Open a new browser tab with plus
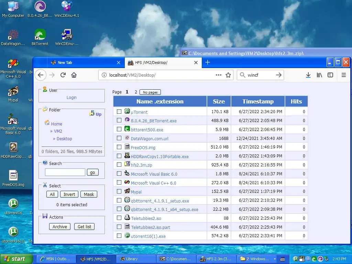 click(208, 63)
